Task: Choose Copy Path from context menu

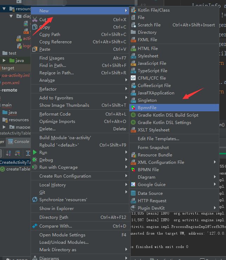Action: click(x=80, y=34)
